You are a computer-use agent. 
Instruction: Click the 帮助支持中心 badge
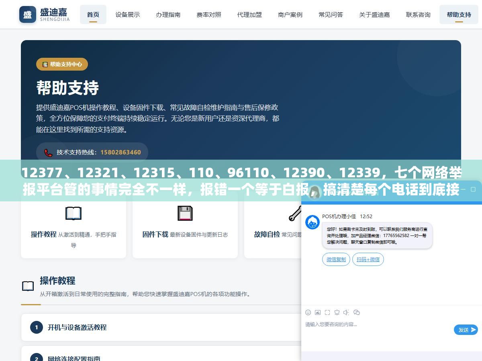62,64
